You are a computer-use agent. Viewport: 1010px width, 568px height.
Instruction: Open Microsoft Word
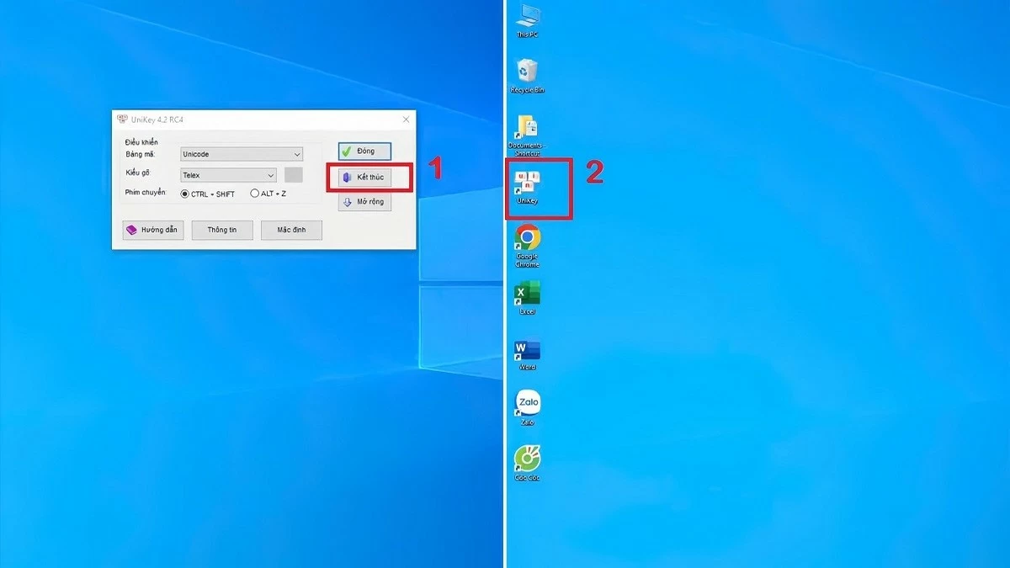point(526,353)
